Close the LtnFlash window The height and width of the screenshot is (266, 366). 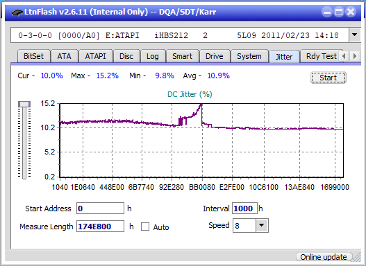(351, 12)
